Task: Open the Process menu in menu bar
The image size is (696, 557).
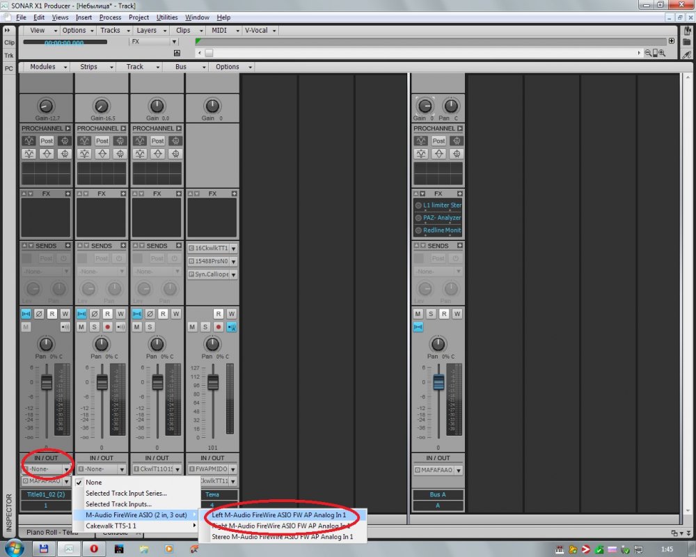Action: point(110,17)
